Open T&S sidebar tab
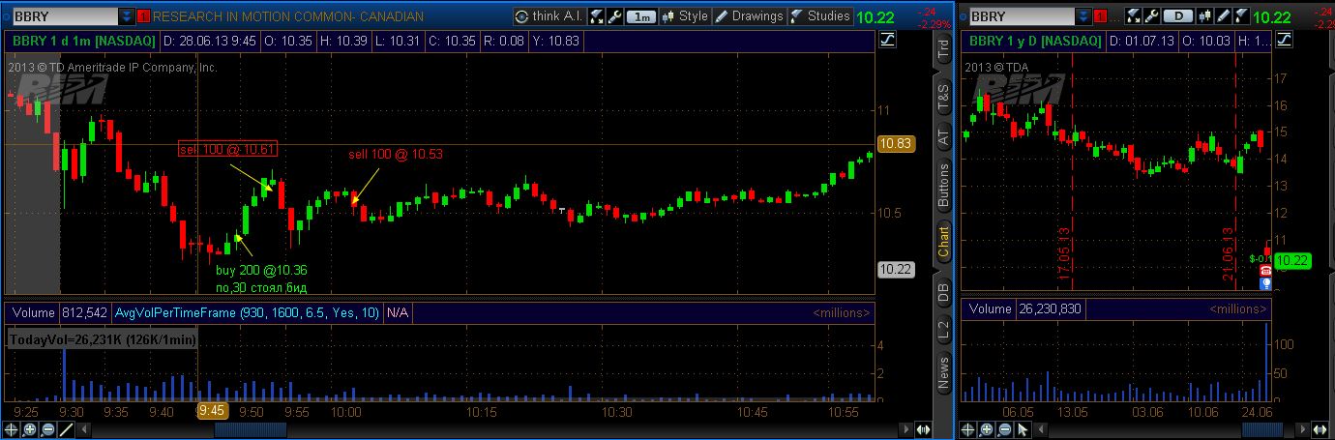 pos(943,95)
